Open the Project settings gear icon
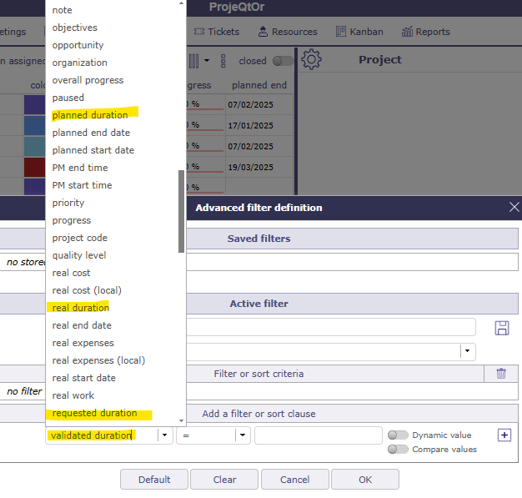Image resolution: width=522 pixels, height=498 pixels. [311, 59]
